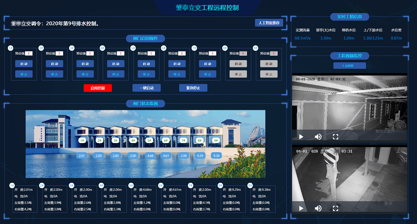Click the preset value field of gate 1#
Viewport: 417px width, 224px height.
[29, 53]
